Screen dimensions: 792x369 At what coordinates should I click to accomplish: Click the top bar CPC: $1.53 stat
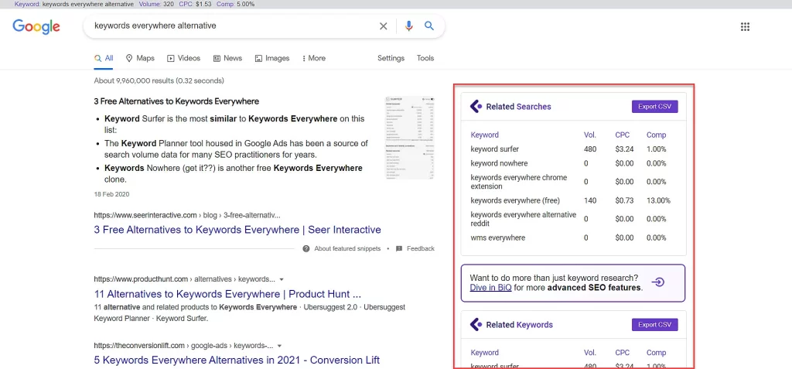pos(195,4)
